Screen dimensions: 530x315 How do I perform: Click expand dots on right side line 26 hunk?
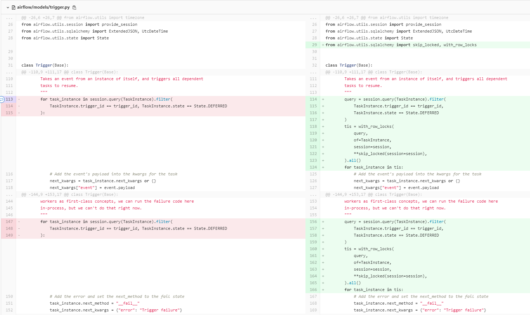[x=313, y=17]
